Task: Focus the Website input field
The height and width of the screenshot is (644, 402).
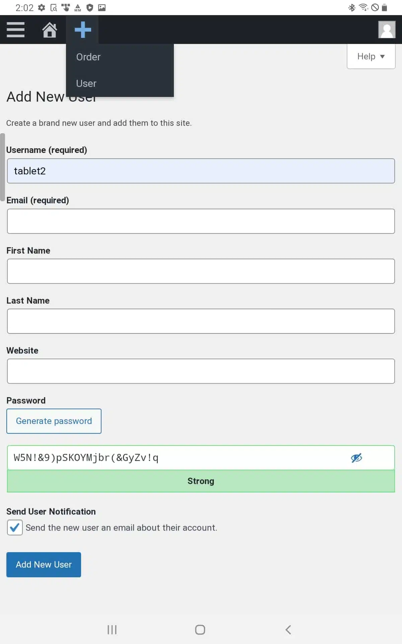Action: (x=201, y=371)
